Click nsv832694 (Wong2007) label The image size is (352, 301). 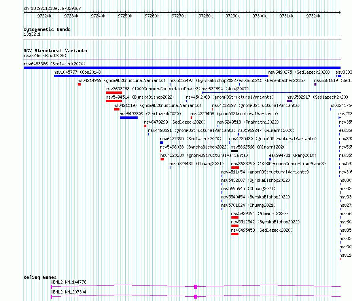pyautogui.click(x=225, y=89)
